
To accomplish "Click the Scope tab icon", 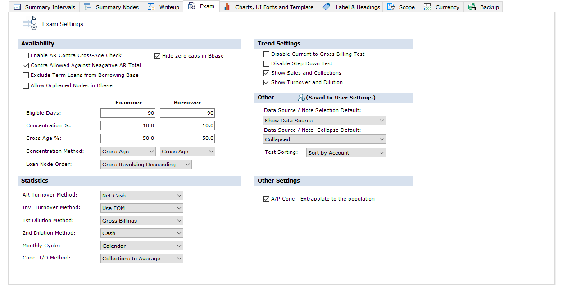I will pos(391,7).
